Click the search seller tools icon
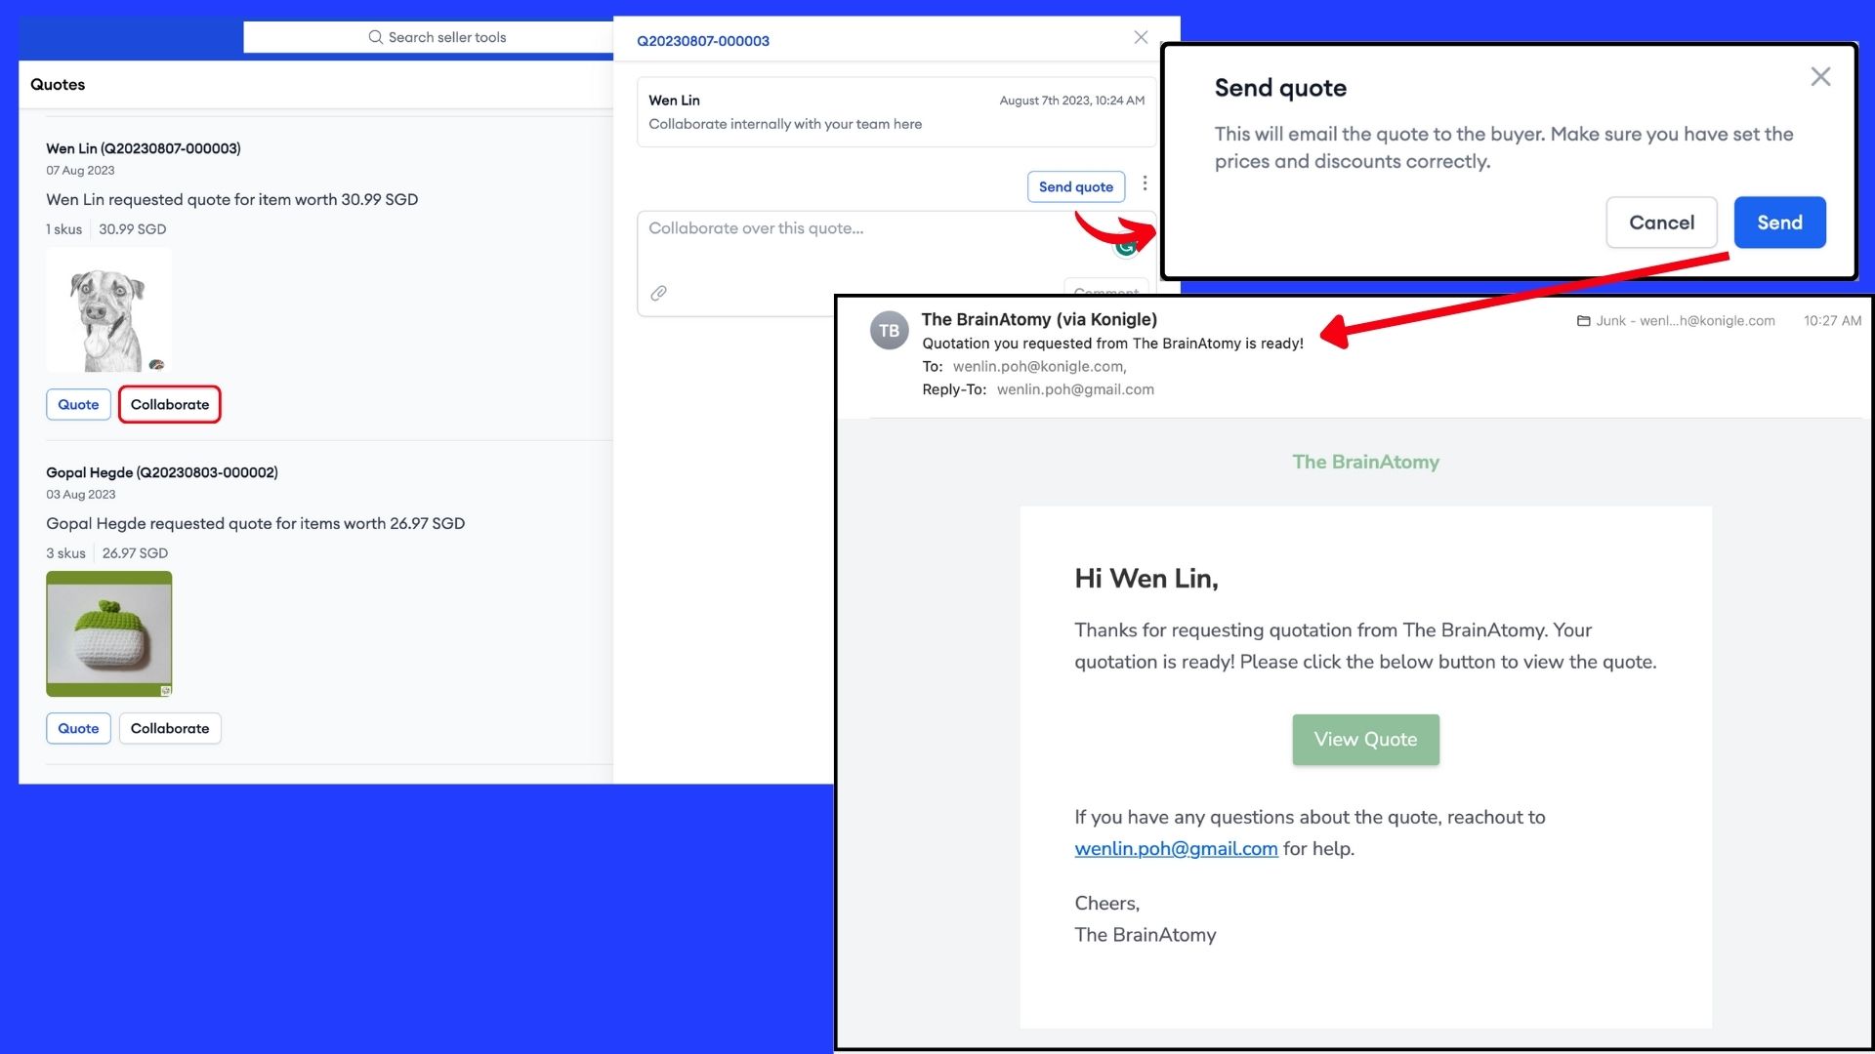The height and width of the screenshot is (1054, 1875). pyautogui.click(x=375, y=36)
